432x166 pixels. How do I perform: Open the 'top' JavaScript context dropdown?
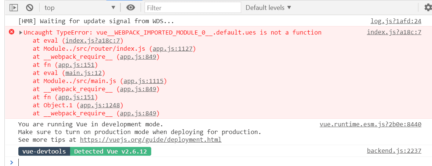click(79, 7)
